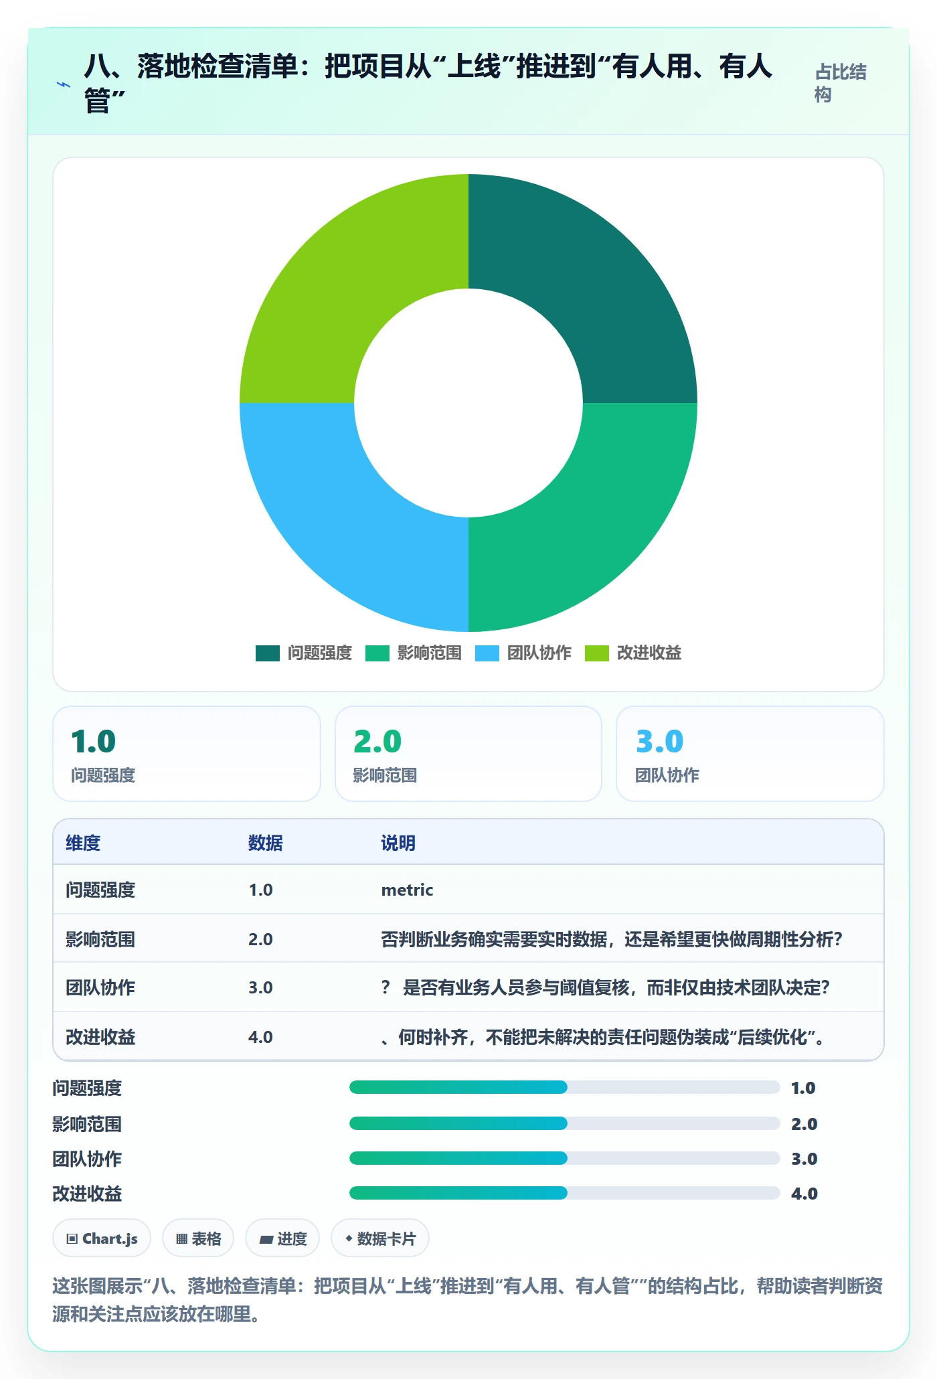Click the 团队协作 progress bar
Screen dimensions: 937x1379
[565, 1158]
